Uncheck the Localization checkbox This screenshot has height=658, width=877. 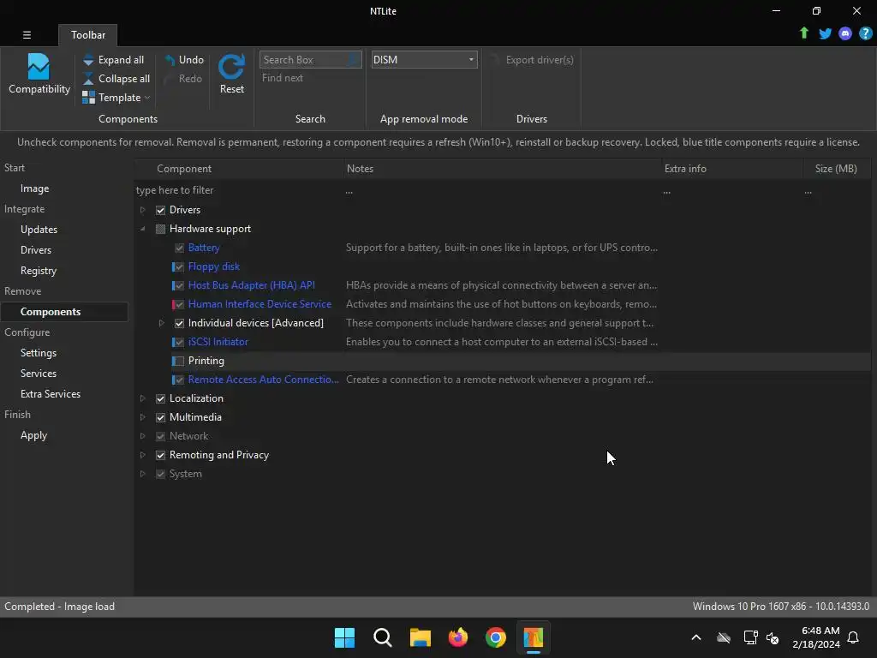(x=160, y=399)
